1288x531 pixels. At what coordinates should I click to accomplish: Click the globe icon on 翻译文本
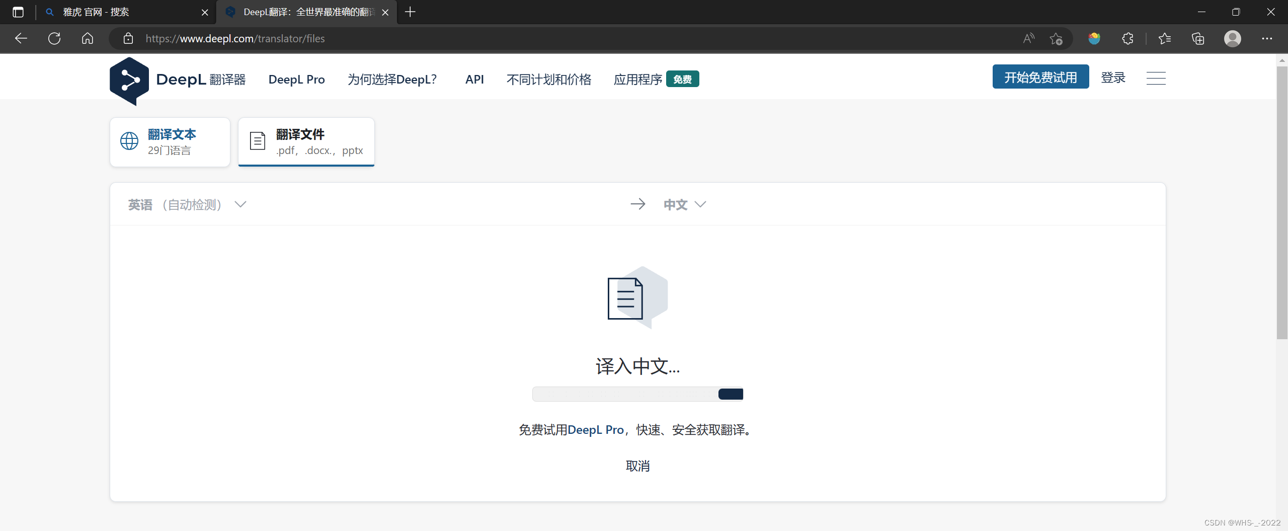[x=129, y=141]
